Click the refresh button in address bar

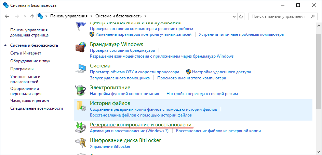241,16
